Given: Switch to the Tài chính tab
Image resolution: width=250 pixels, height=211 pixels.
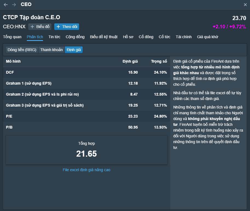Looking at the screenshot, I should click(184, 37).
